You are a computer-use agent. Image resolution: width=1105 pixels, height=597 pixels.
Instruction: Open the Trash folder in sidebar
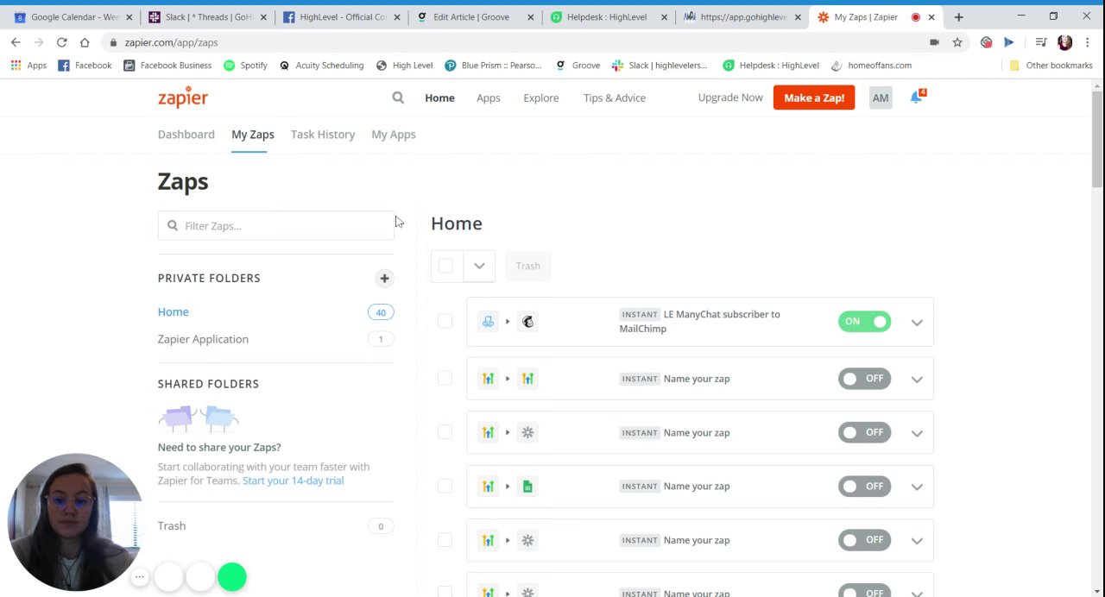[x=172, y=525]
